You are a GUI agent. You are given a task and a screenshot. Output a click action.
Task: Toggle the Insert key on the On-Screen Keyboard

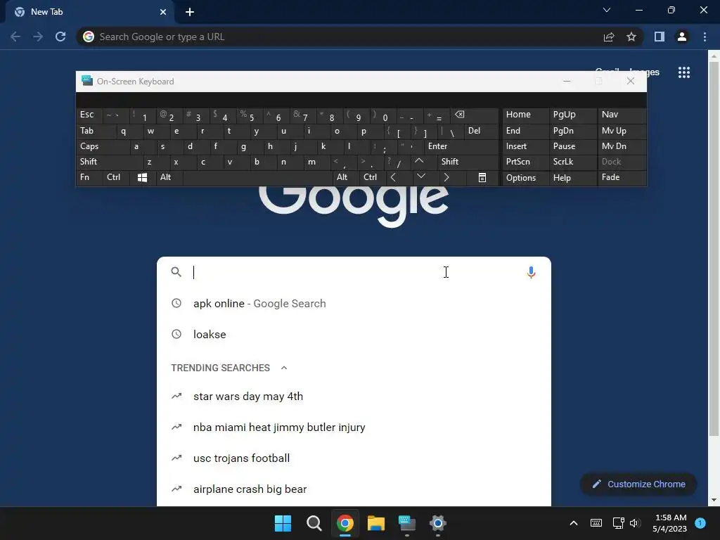(525, 146)
